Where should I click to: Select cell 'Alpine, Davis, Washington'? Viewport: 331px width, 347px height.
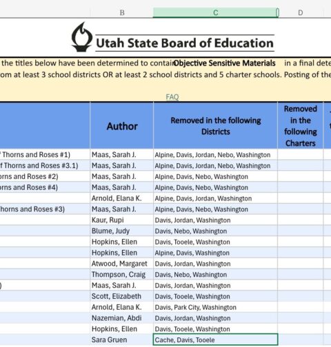[x=215, y=253]
